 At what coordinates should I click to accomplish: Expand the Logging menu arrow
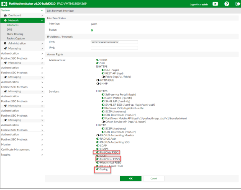(42, 155)
